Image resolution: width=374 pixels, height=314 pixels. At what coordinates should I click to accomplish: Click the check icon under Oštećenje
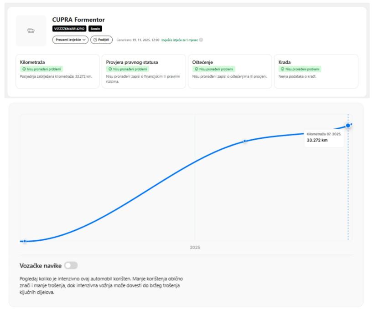point(196,69)
